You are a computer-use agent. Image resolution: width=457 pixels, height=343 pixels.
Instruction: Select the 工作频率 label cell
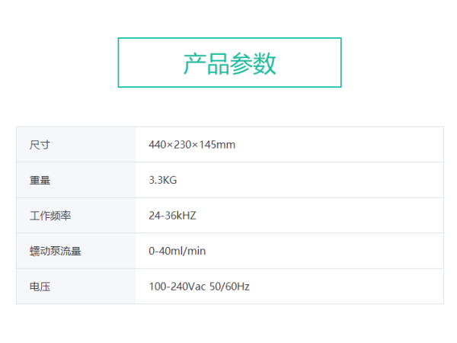76,216
